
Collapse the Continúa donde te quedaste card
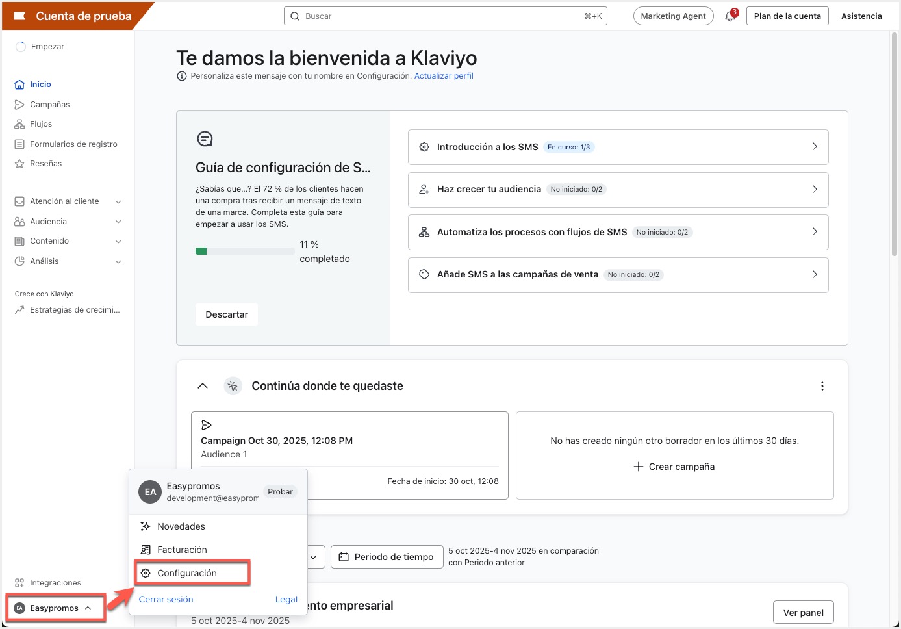click(x=202, y=385)
